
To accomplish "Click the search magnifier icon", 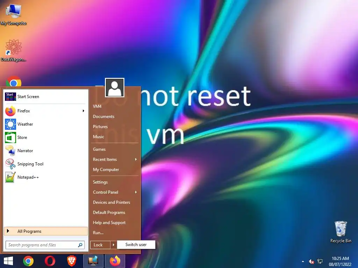I will [x=80, y=245].
